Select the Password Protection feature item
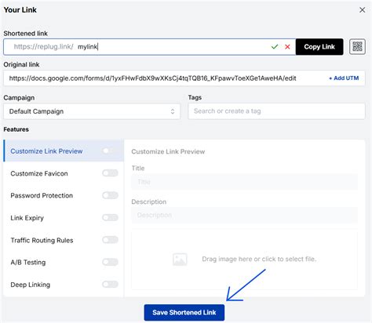The width and height of the screenshot is (372, 323). [64, 195]
